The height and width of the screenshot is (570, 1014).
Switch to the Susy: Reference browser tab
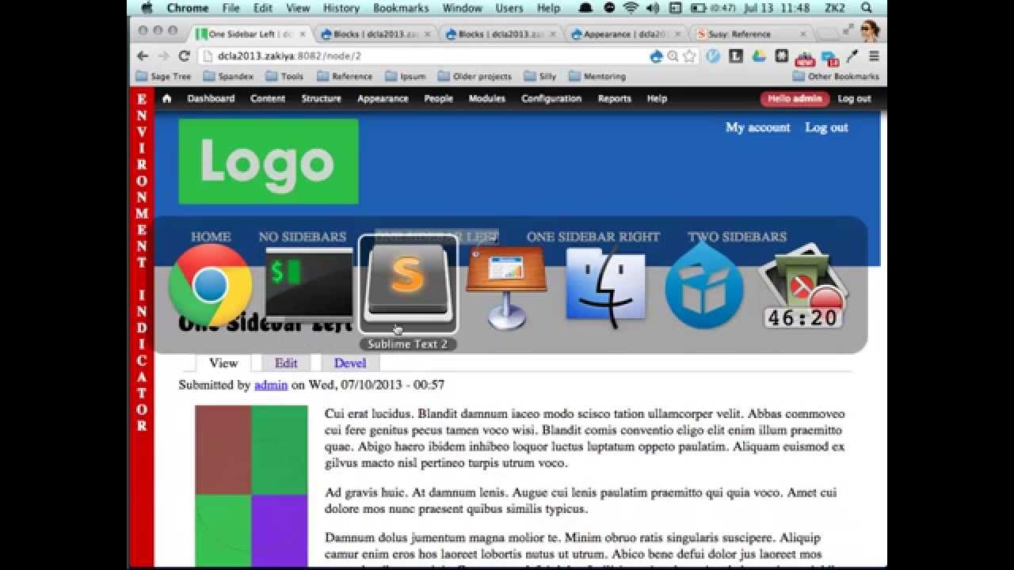click(x=751, y=34)
